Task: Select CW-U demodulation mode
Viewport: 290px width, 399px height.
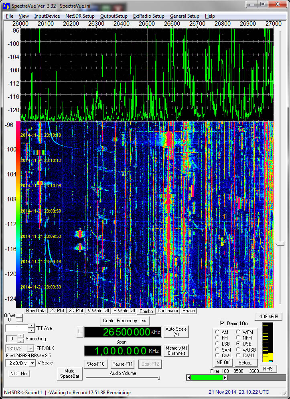Action: click(238, 355)
